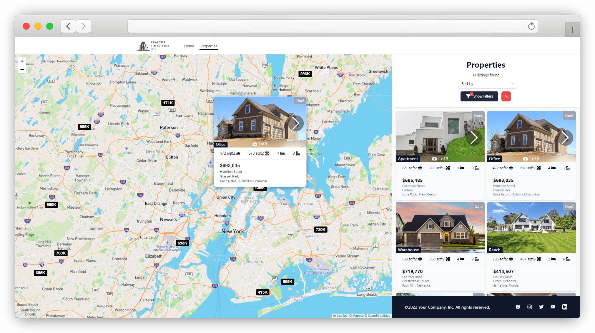Click the Rent tag on map popup

click(300, 101)
